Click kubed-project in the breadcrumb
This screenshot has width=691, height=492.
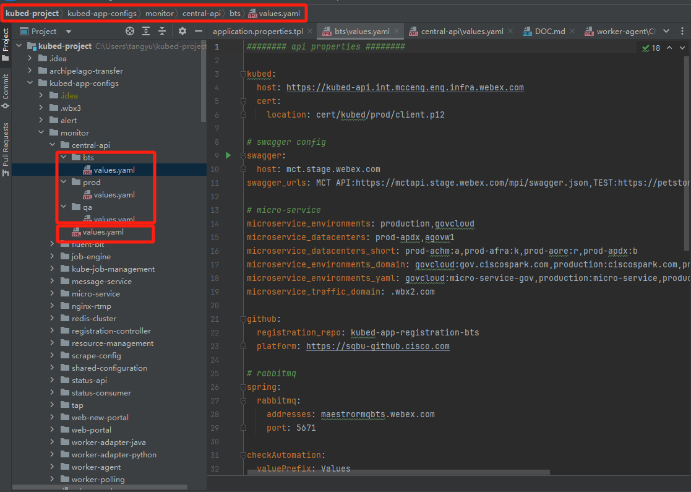pos(32,13)
